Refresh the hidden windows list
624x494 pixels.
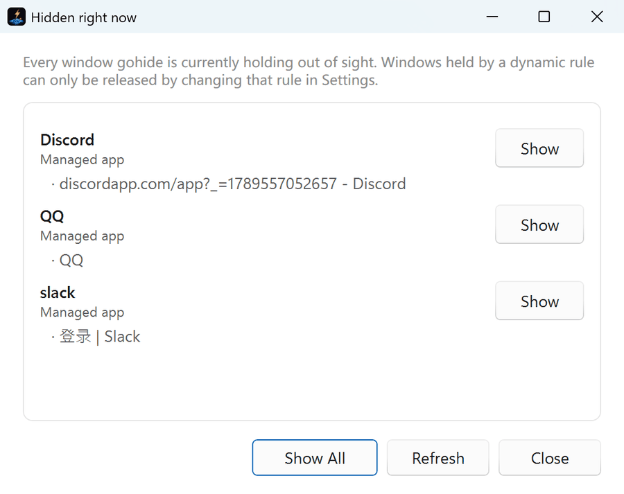(x=437, y=457)
